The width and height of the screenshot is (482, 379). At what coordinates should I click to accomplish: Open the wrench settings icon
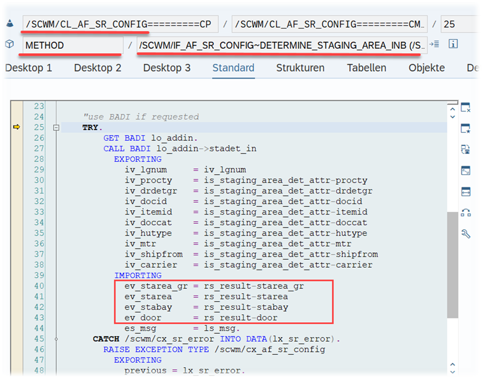465,234
